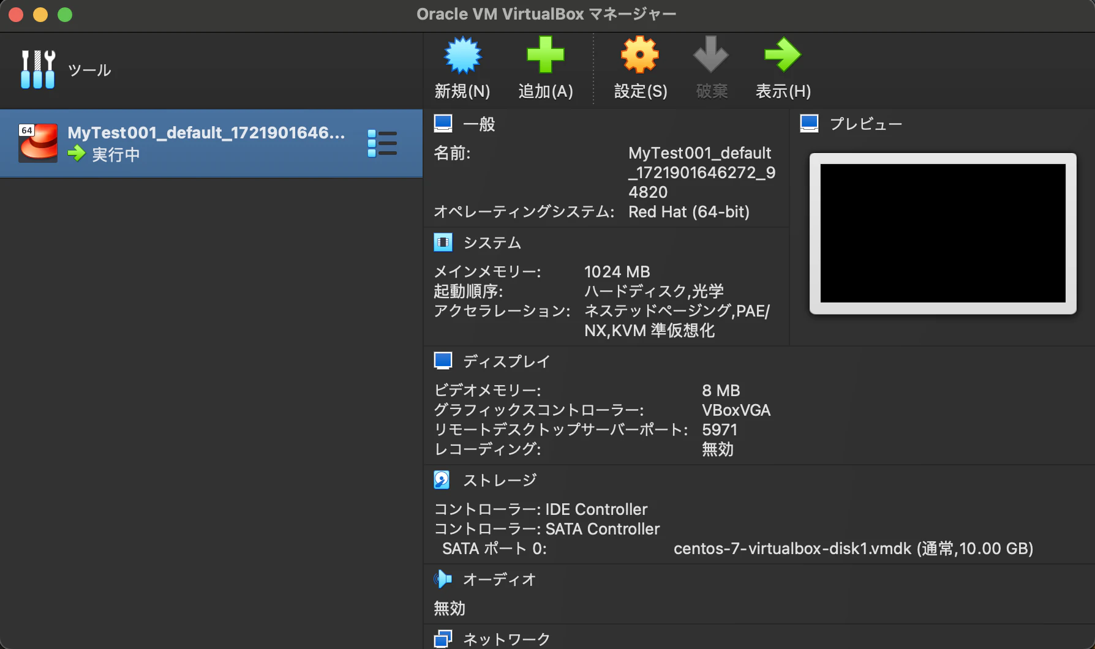The width and height of the screenshot is (1095, 649).
Task: Click the Show (表示) green arrow icon
Action: click(x=783, y=54)
